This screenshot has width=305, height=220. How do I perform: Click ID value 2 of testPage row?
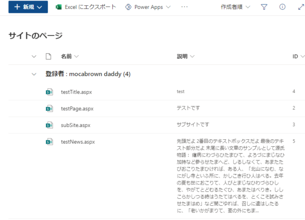(x=294, y=108)
